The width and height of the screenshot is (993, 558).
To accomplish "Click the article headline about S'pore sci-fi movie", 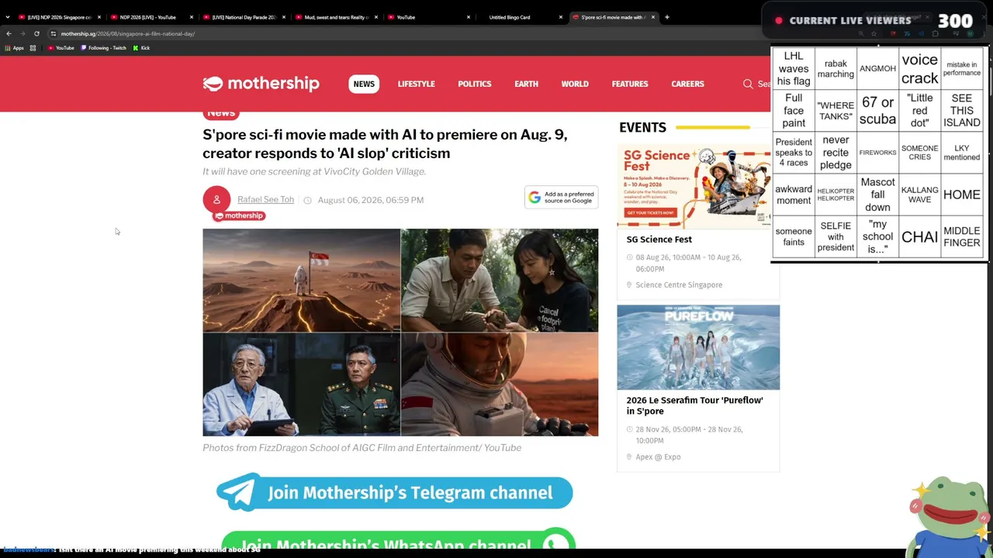I will [385, 144].
